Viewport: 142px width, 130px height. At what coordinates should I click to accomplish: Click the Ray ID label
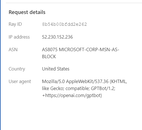tap(15, 24)
